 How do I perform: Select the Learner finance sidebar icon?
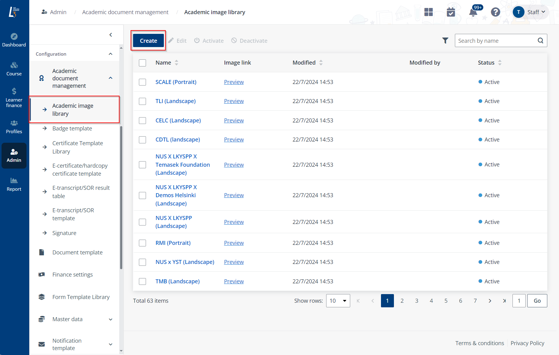pos(14,97)
